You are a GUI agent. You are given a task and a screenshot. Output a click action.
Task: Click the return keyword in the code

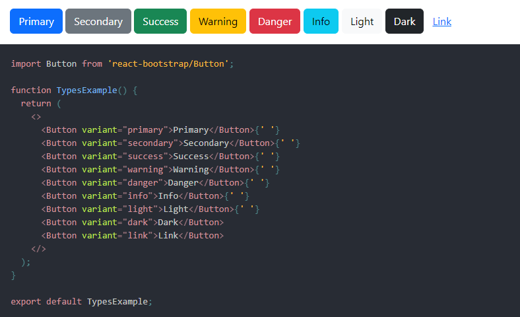point(36,103)
